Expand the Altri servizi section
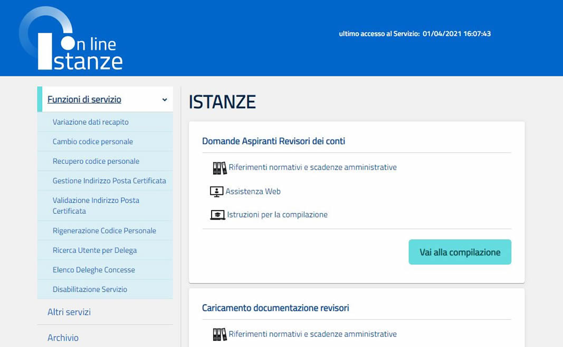The width and height of the screenshot is (563, 347). 69,312
